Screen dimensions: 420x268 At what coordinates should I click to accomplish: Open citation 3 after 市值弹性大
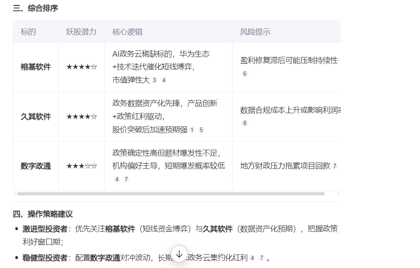pyautogui.click(x=154, y=80)
